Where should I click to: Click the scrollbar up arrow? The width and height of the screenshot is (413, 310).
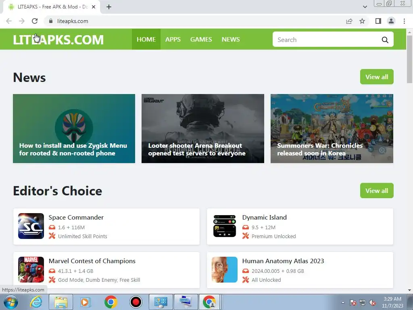pyautogui.click(x=409, y=32)
